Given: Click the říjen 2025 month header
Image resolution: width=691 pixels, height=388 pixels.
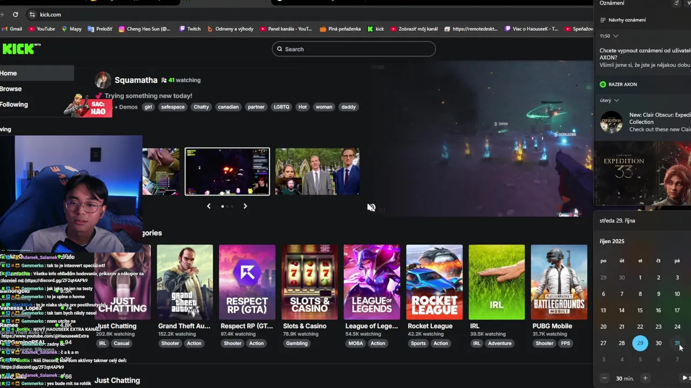Looking at the screenshot, I should coord(612,241).
